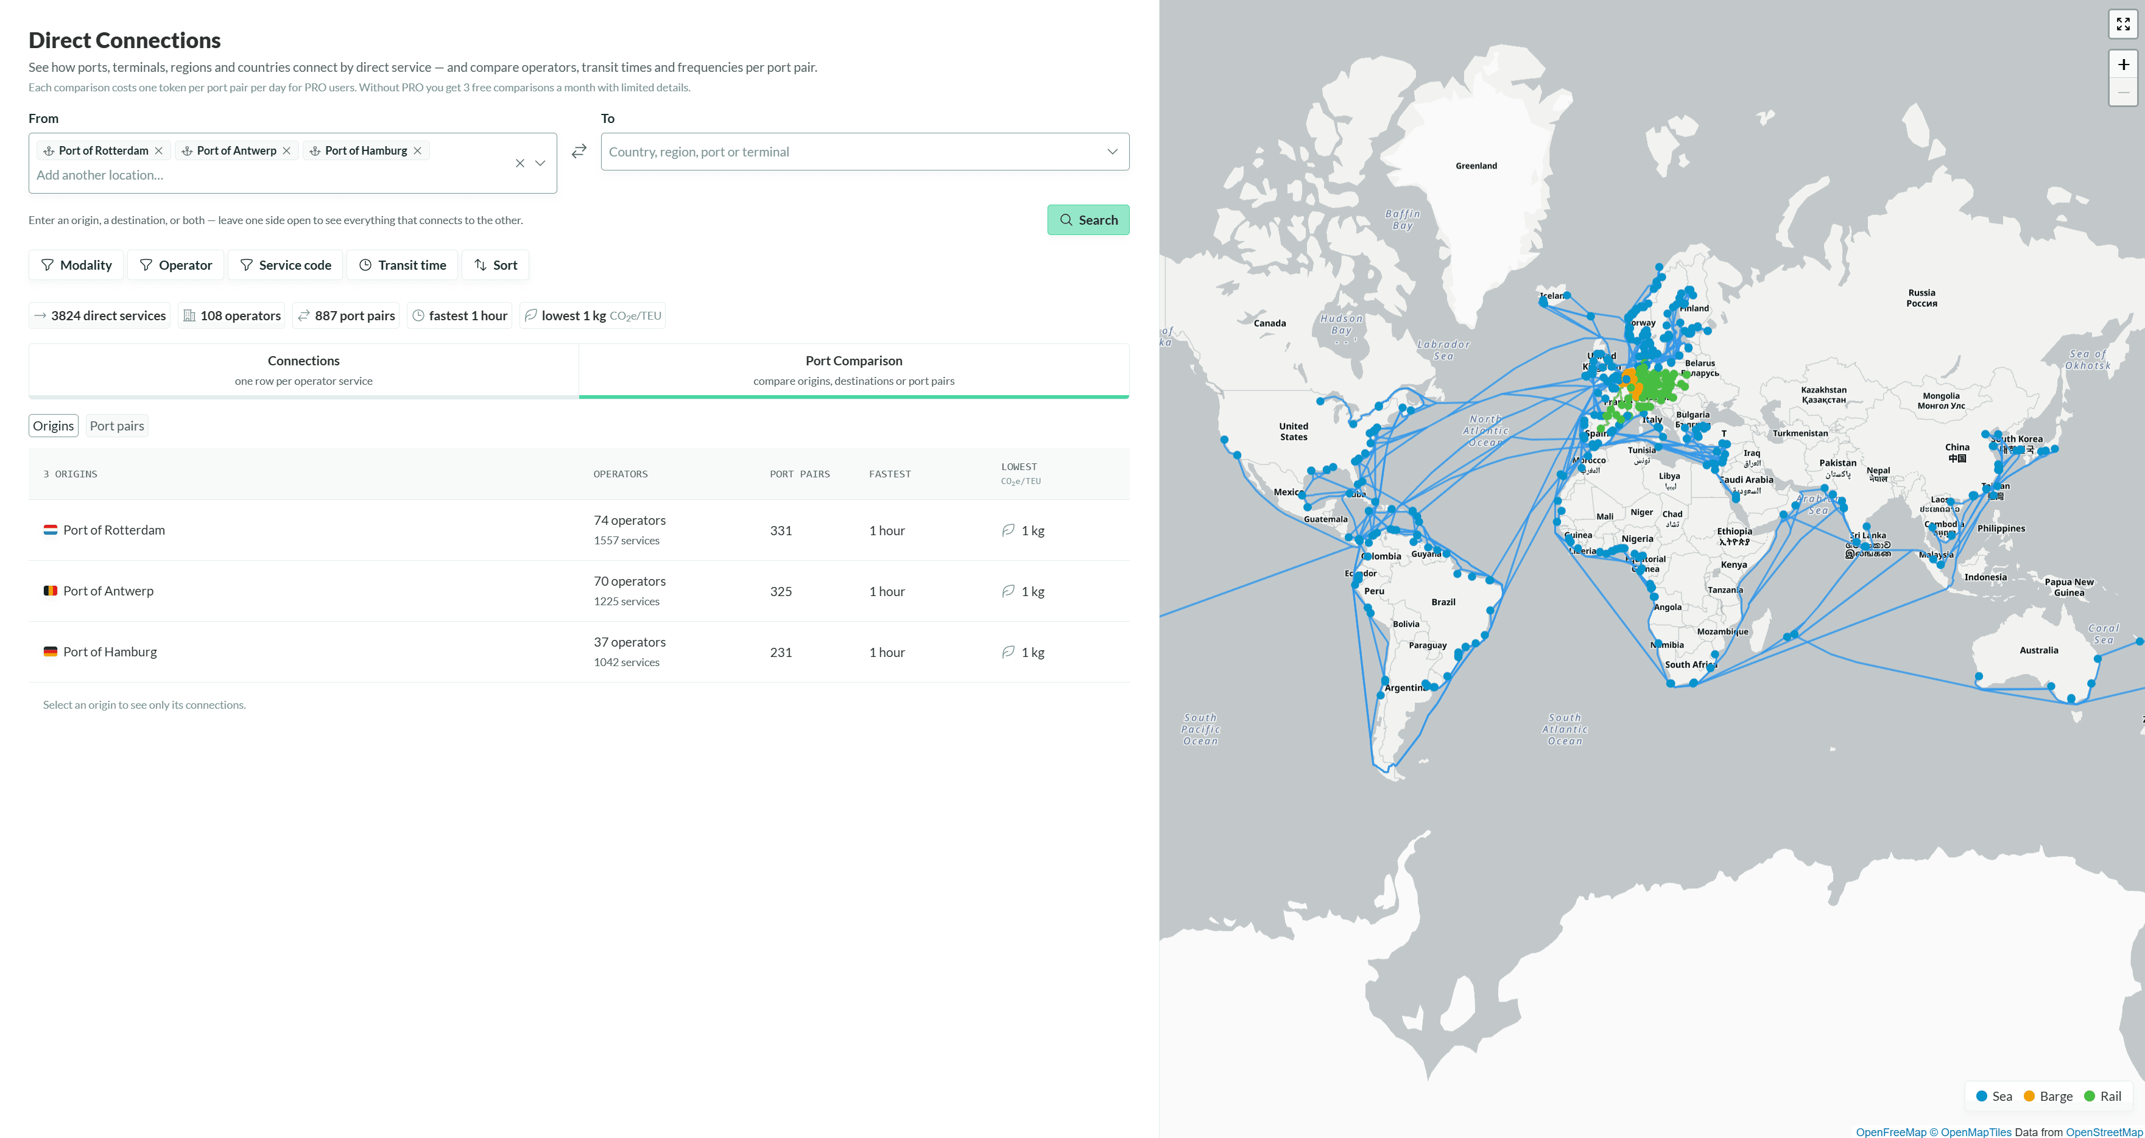The height and width of the screenshot is (1138, 2145).
Task: Click the leaf CO2 icon in Antwerp row
Action: 1007,591
